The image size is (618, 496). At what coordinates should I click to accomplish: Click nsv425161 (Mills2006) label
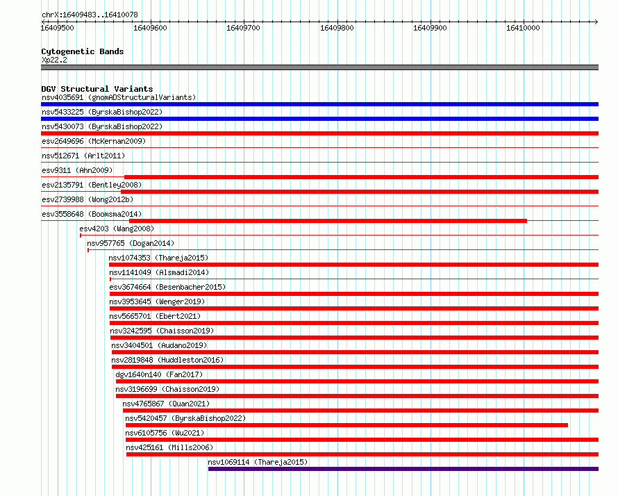169,447
